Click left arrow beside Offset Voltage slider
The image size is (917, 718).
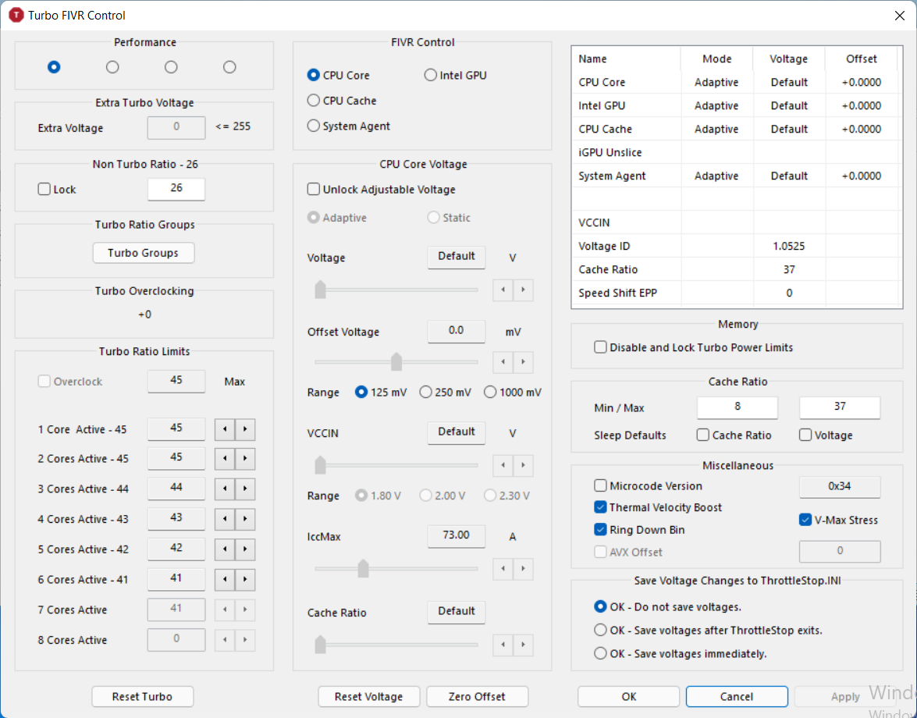point(503,362)
